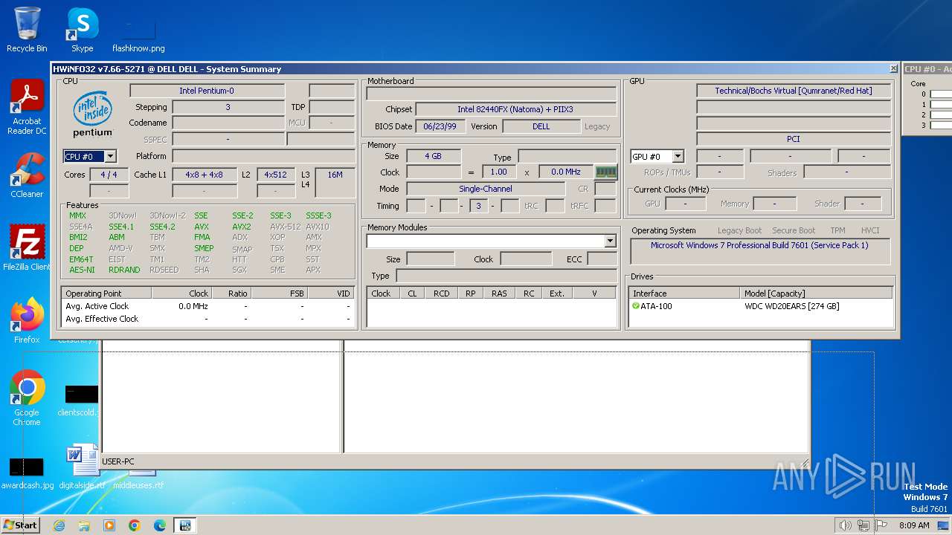Open the CPU #0 selector dropdown

(110, 156)
